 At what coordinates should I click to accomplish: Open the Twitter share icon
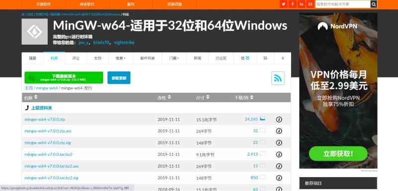[x=284, y=4]
